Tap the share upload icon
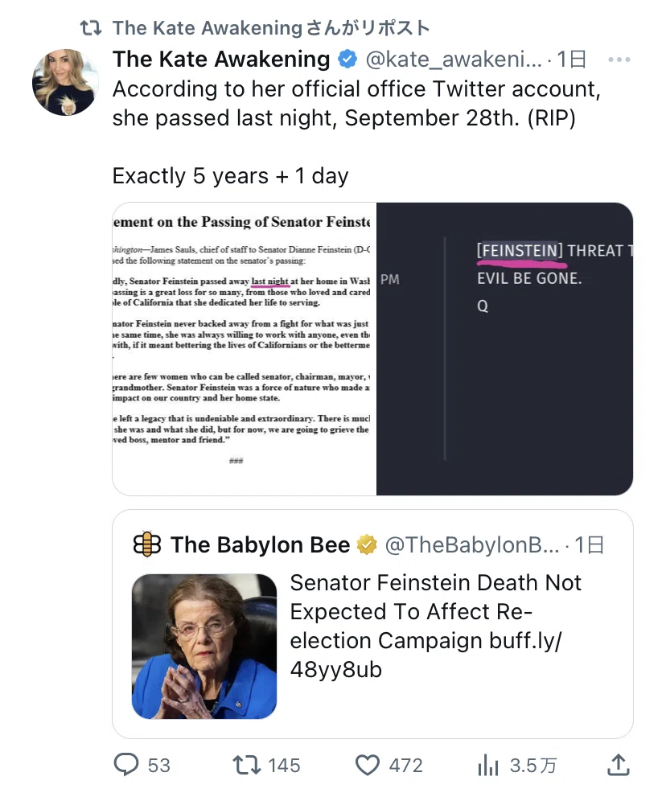The height and width of the screenshot is (797, 666). (x=619, y=765)
